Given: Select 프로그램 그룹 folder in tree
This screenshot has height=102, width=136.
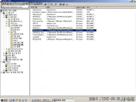Looking at the screenshot, I should point(18,42).
